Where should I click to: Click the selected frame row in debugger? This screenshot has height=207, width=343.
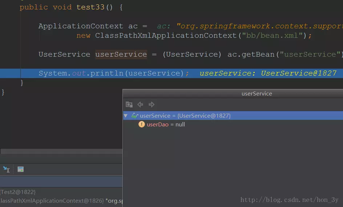[61, 182]
